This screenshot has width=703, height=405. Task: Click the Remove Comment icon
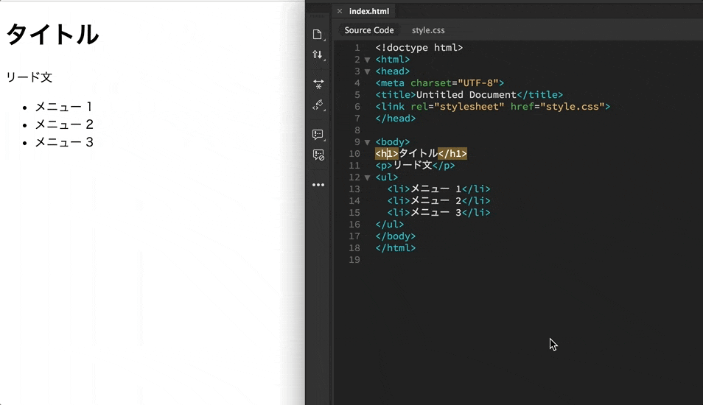318,155
